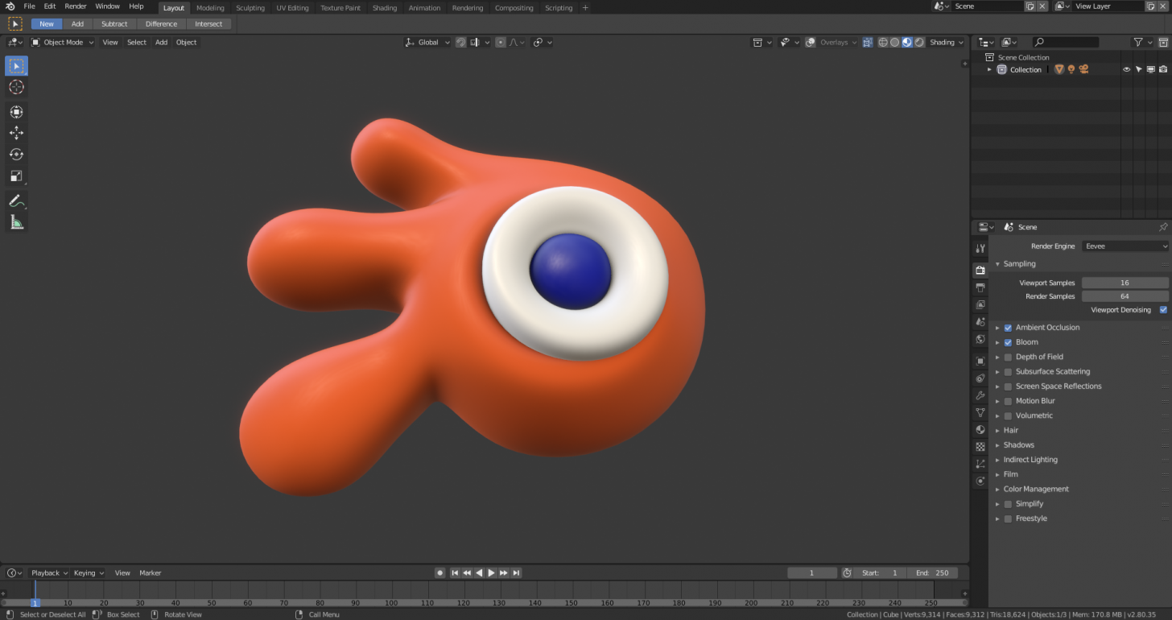Viewport: 1172px width, 620px height.
Task: Open the Object Mode dropdown
Action: tap(63, 43)
